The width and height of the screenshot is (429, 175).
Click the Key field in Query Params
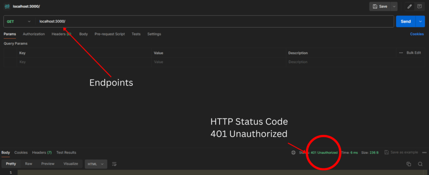coord(84,62)
